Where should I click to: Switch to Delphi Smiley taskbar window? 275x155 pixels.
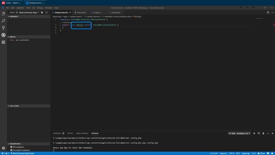point(12,3)
